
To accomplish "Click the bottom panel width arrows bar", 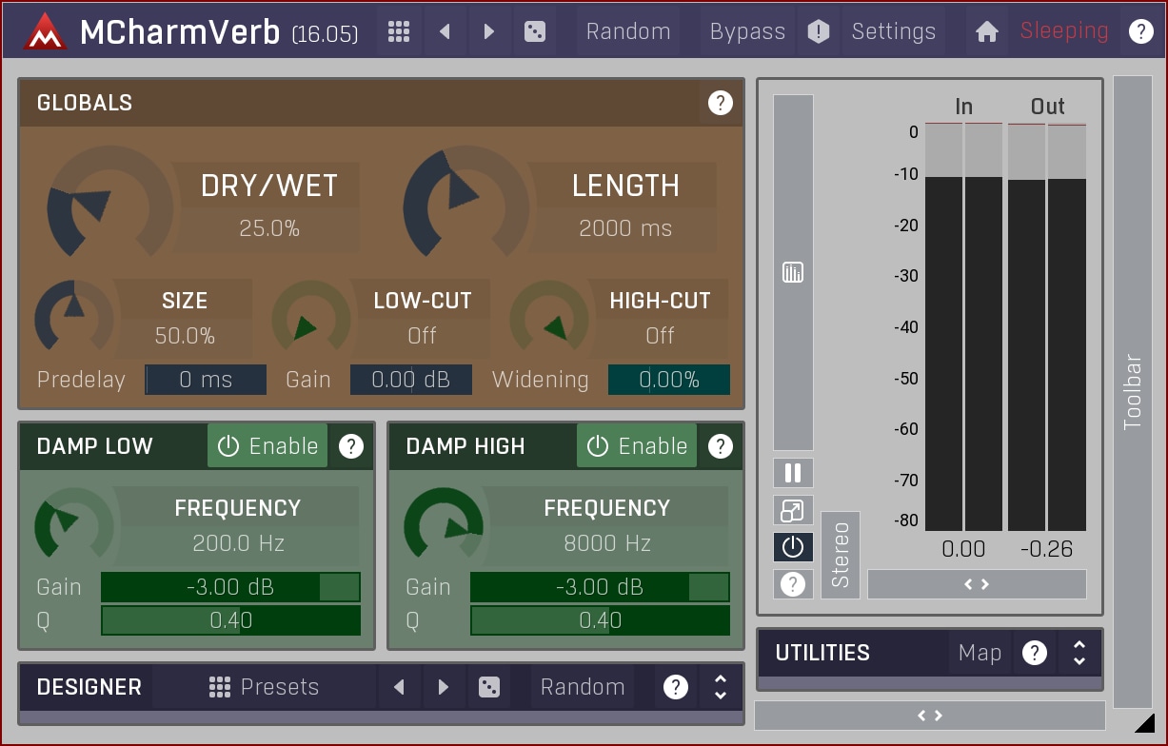I will click(x=929, y=716).
